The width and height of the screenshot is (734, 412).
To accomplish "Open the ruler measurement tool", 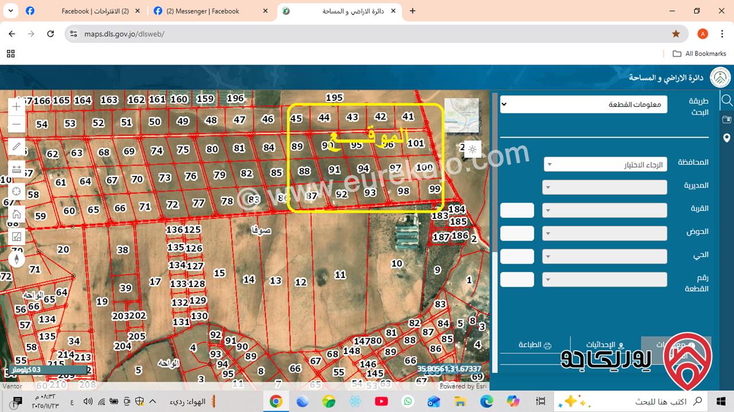I will coord(17,169).
